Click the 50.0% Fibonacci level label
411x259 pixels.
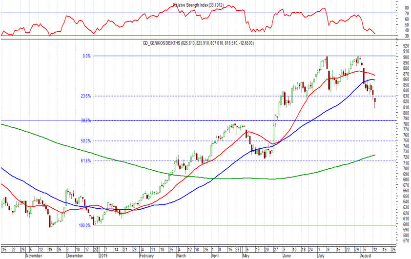click(x=86, y=141)
